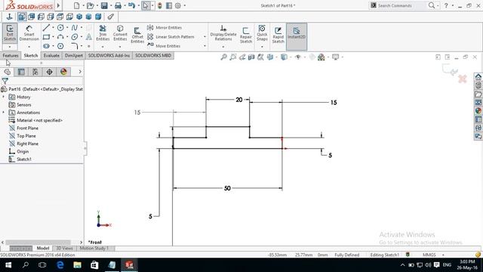This screenshot has height=272, width=483.
Task: Expand the Annotations tree node
Action: point(4,113)
